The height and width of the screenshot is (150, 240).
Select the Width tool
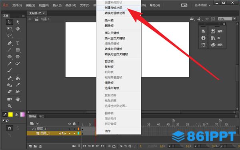point(18,92)
